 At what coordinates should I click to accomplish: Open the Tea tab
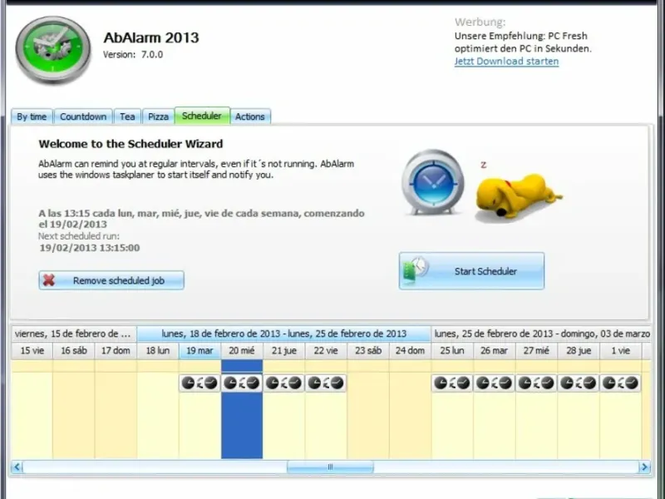click(x=127, y=116)
